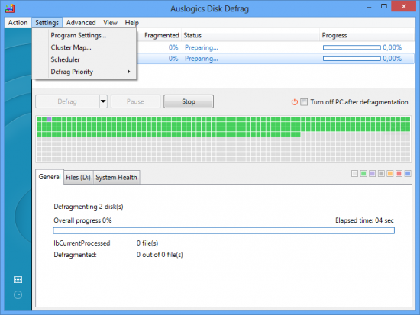Click the Auslogics app icon in title bar
The height and width of the screenshot is (315, 420).
[x=10, y=8]
